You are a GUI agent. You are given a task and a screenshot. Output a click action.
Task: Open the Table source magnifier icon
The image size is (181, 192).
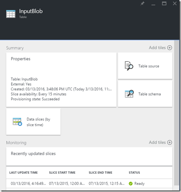pyautogui.click(x=129, y=66)
